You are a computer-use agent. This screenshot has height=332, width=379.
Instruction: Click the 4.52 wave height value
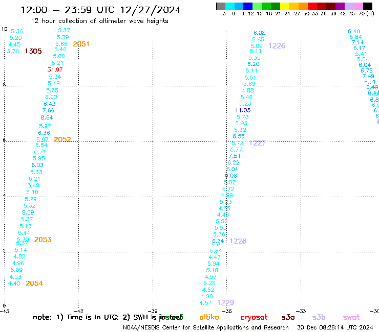coord(208,290)
